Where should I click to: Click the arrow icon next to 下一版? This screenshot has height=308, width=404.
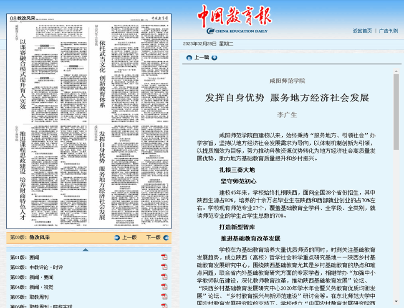coord(166,237)
